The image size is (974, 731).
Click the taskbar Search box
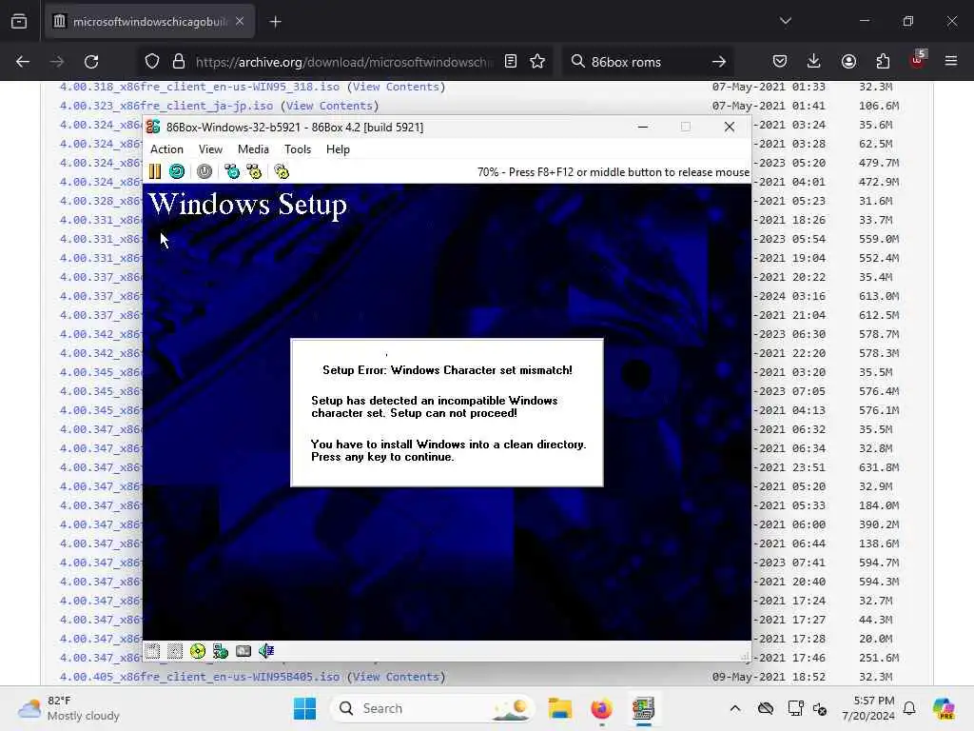[x=433, y=708]
